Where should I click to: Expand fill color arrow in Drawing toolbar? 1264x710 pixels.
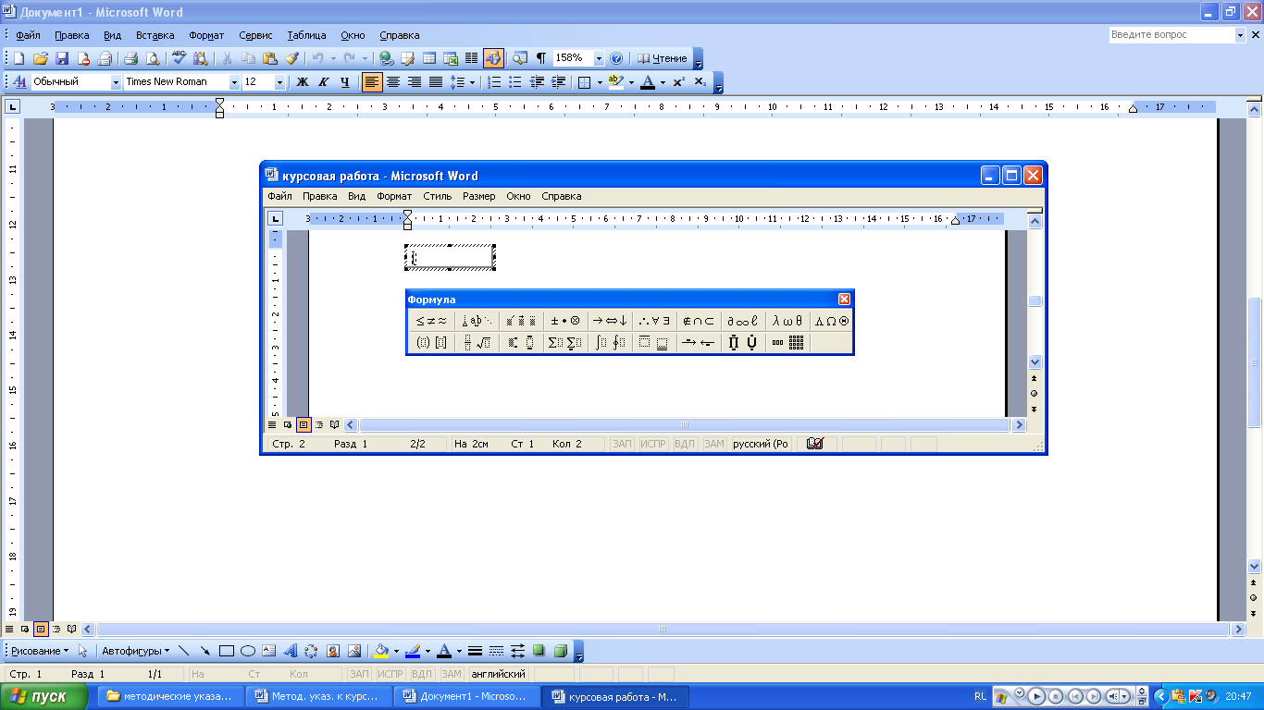pos(396,651)
